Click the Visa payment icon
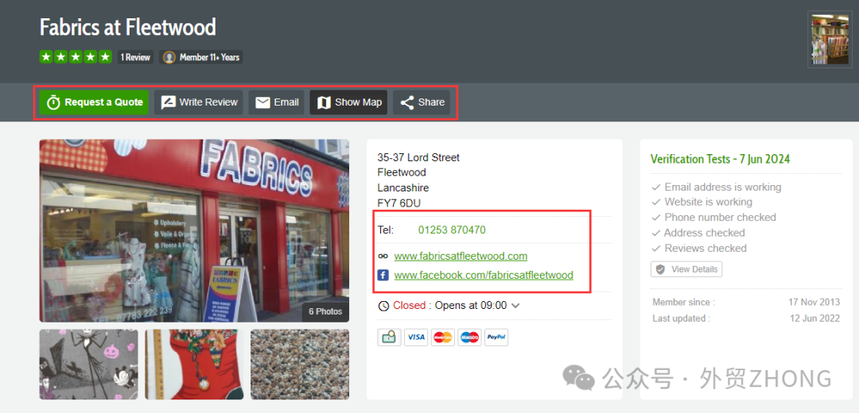Screen dimensions: 859x413 (415, 338)
